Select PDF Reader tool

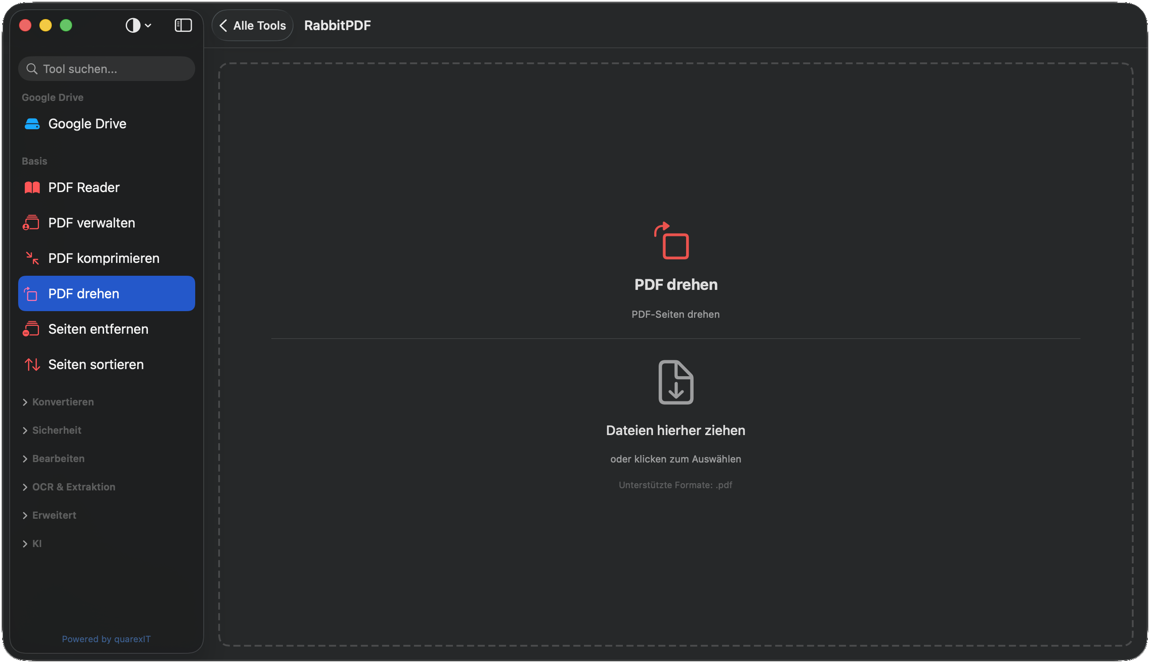pyautogui.click(x=107, y=188)
